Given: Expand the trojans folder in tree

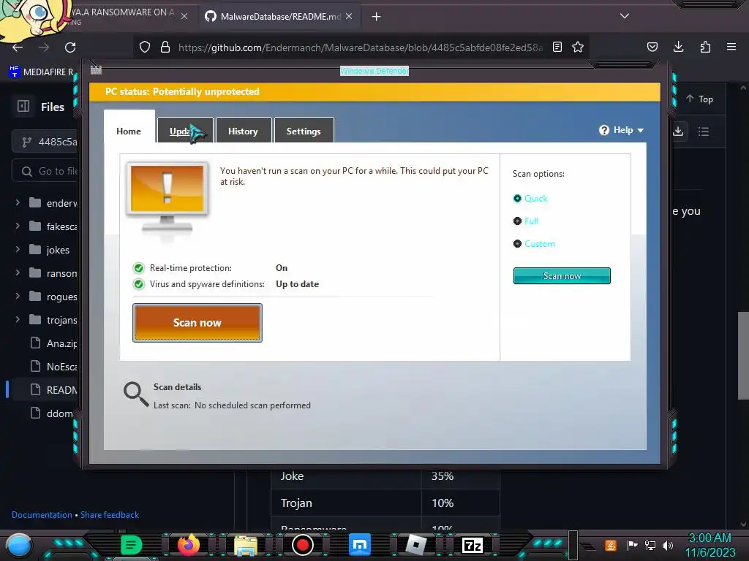Looking at the screenshot, I should click(x=18, y=320).
